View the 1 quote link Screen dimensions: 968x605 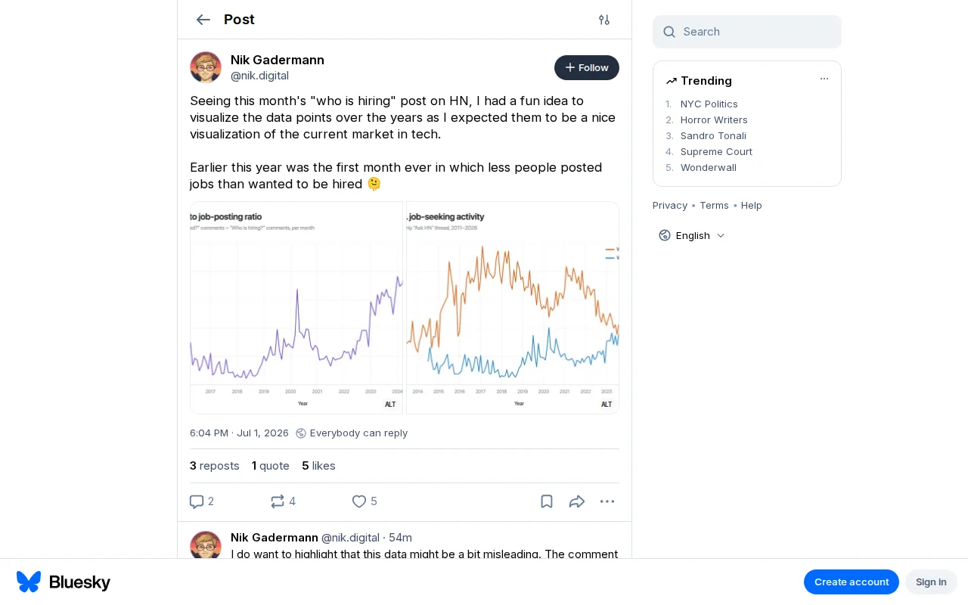pos(271,466)
